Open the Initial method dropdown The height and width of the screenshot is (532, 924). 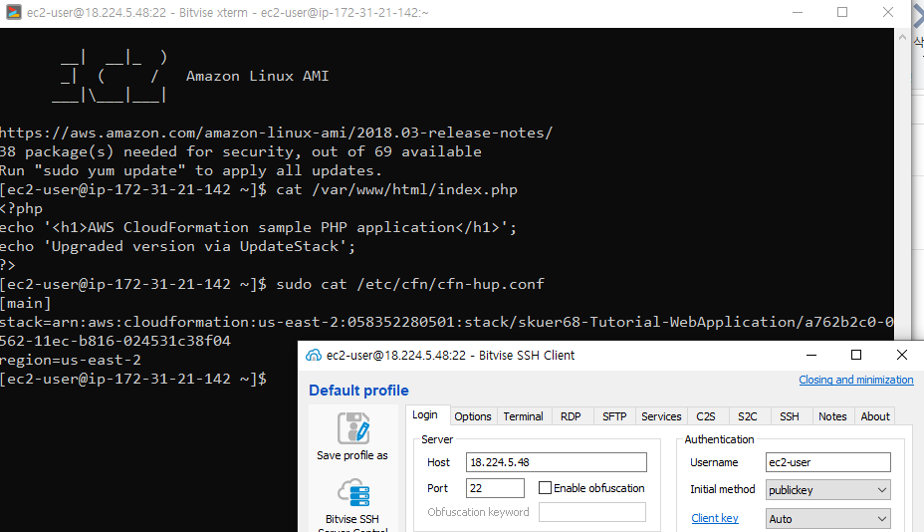(x=828, y=489)
